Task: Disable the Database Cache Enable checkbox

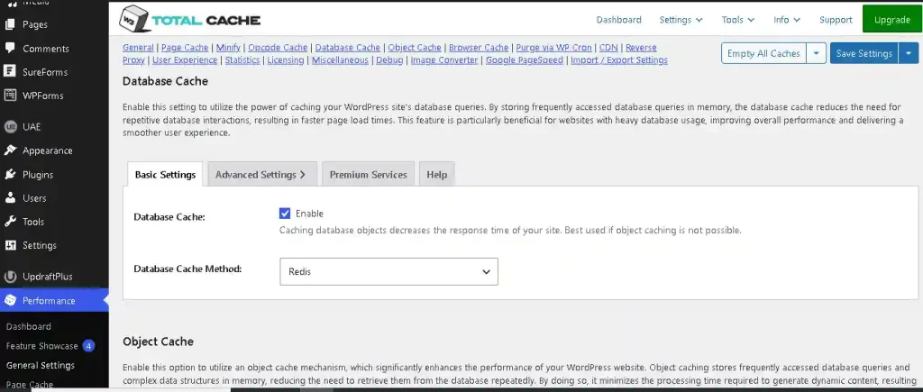Action: click(x=285, y=214)
